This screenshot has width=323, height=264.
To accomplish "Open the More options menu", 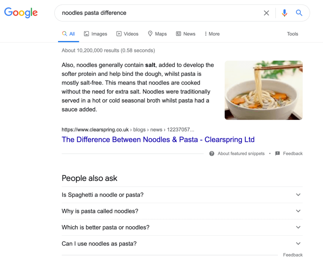I will click(x=212, y=34).
